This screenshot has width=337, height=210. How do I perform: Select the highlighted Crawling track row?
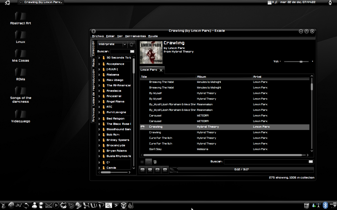pos(225,127)
